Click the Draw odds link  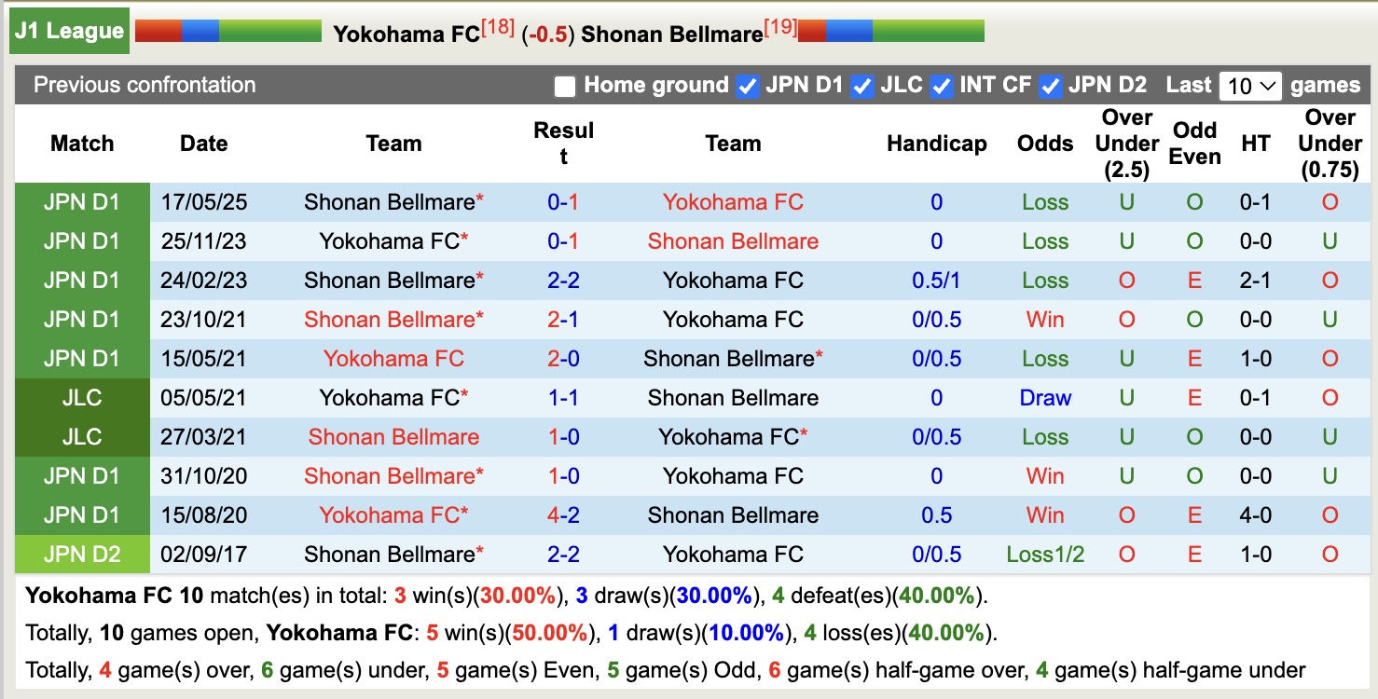pyautogui.click(x=1044, y=397)
